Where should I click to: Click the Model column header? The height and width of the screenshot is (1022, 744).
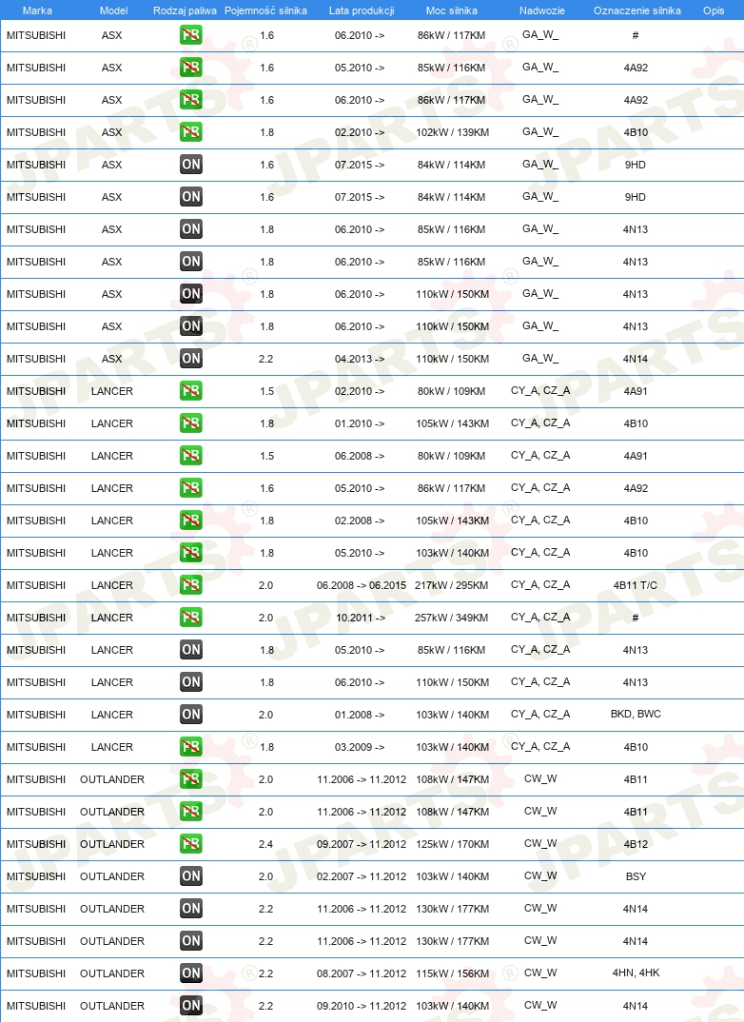(113, 10)
